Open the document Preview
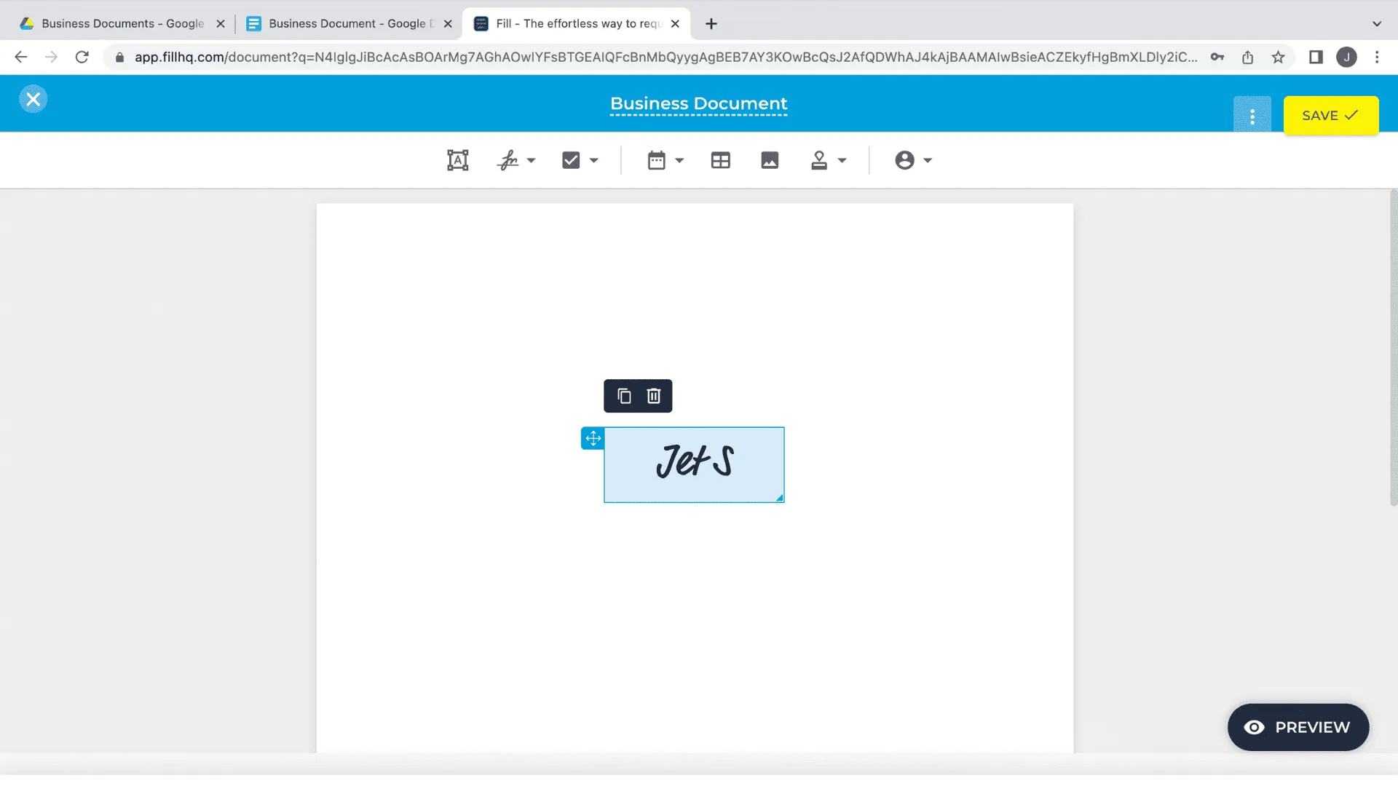 point(1298,726)
